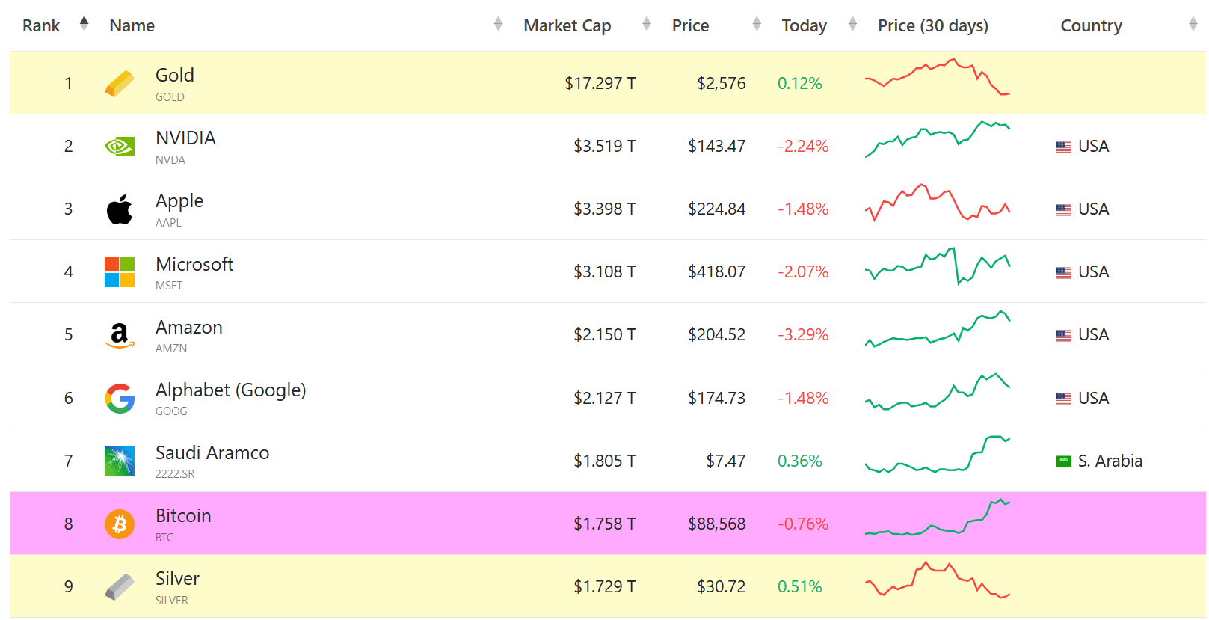Click the Name column header
This screenshot has height=620, width=1209.
(132, 25)
